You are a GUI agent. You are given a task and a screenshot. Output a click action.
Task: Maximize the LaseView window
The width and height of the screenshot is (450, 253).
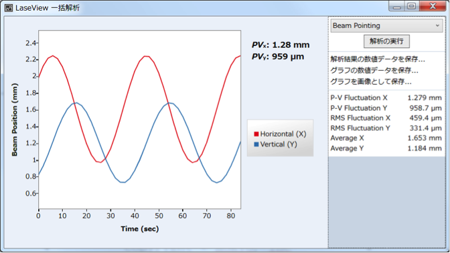(412, 6)
